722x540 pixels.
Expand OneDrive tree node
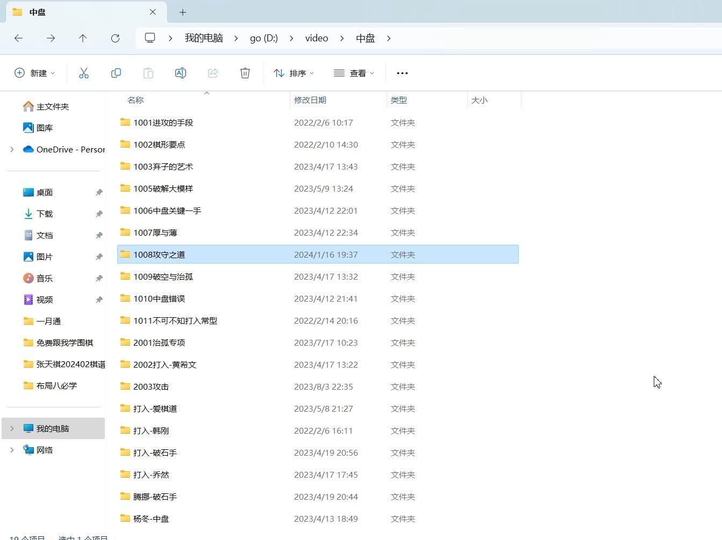[12, 149]
